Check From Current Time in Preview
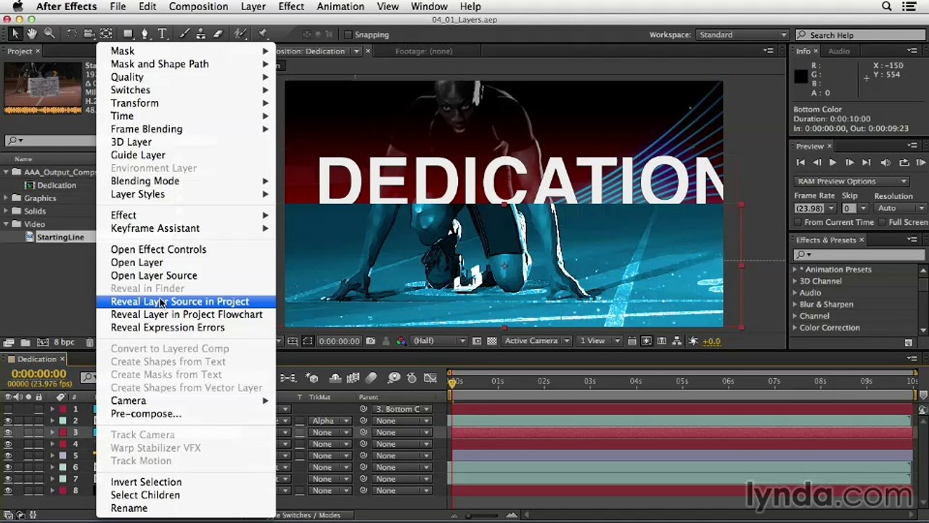The width and height of the screenshot is (929, 523). 798,222
